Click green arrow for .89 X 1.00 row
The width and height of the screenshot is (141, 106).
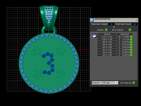(132, 42)
